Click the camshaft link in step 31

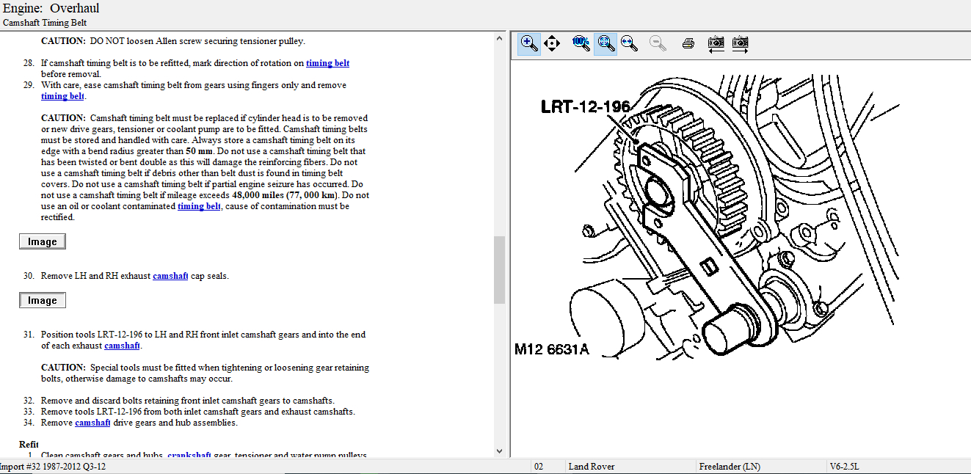tap(122, 346)
